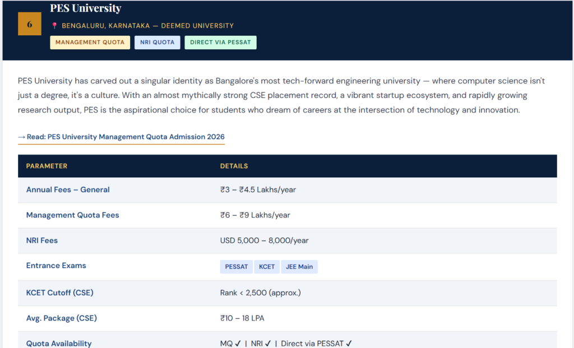Viewport: 574px width, 348px height.
Task: Click the checkmark next to MQ
Action: pyautogui.click(x=238, y=344)
